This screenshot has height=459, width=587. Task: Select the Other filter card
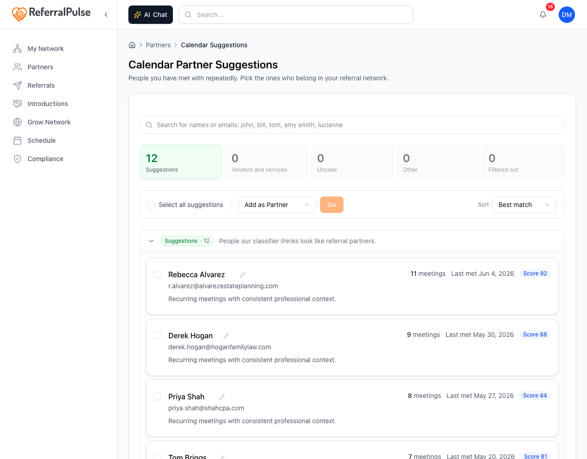437,162
